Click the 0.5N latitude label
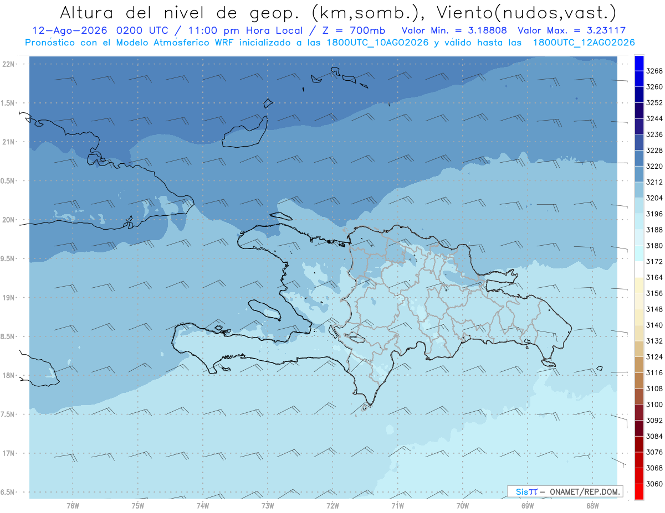 [8, 181]
